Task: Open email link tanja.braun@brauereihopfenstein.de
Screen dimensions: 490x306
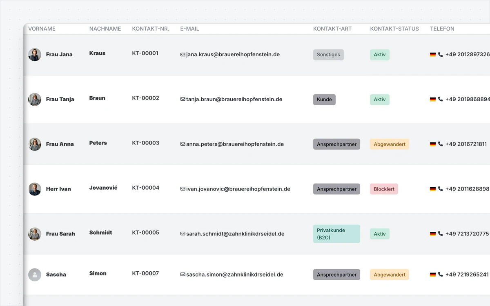Action: point(234,100)
